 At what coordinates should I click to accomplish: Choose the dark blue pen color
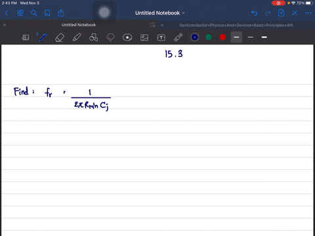click(x=195, y=37)
